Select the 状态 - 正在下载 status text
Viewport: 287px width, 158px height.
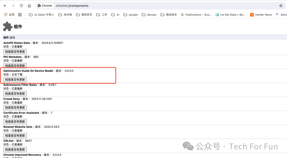tap(13, 74)
